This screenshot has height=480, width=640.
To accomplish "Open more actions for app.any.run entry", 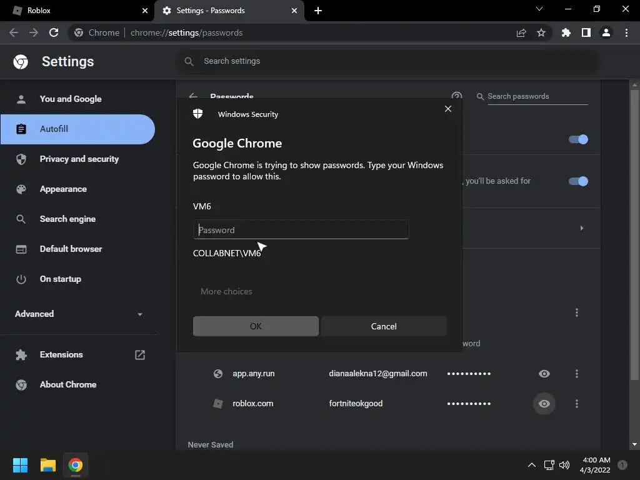I will pos(576,374).
